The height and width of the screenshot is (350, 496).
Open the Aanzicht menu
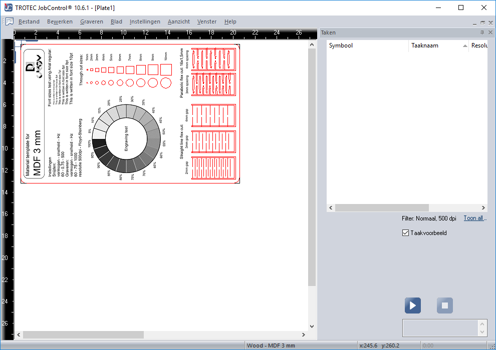click(179, 21)
